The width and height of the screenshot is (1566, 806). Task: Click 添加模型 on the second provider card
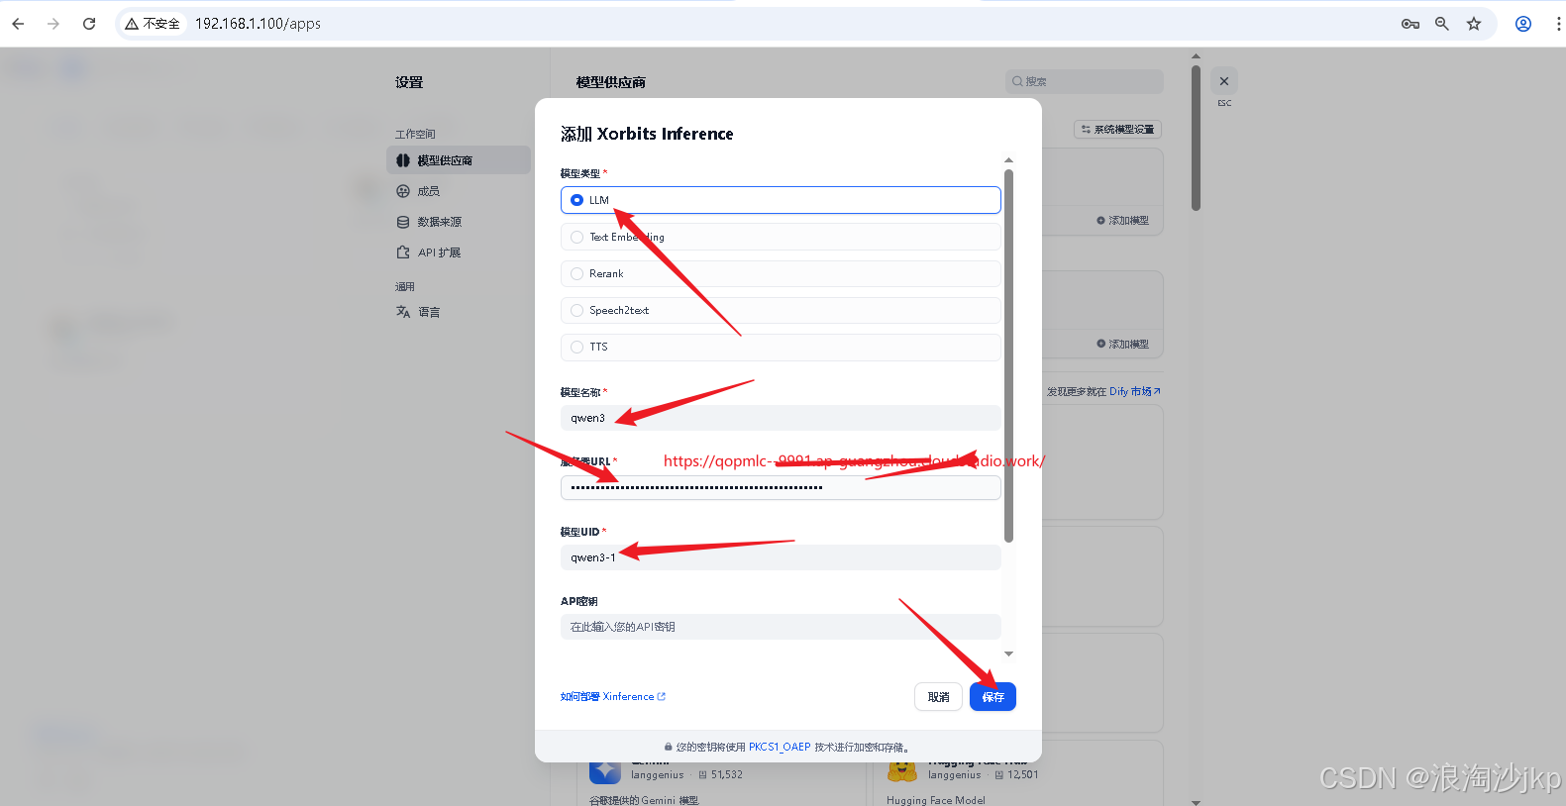click(x=1123, y=345)
